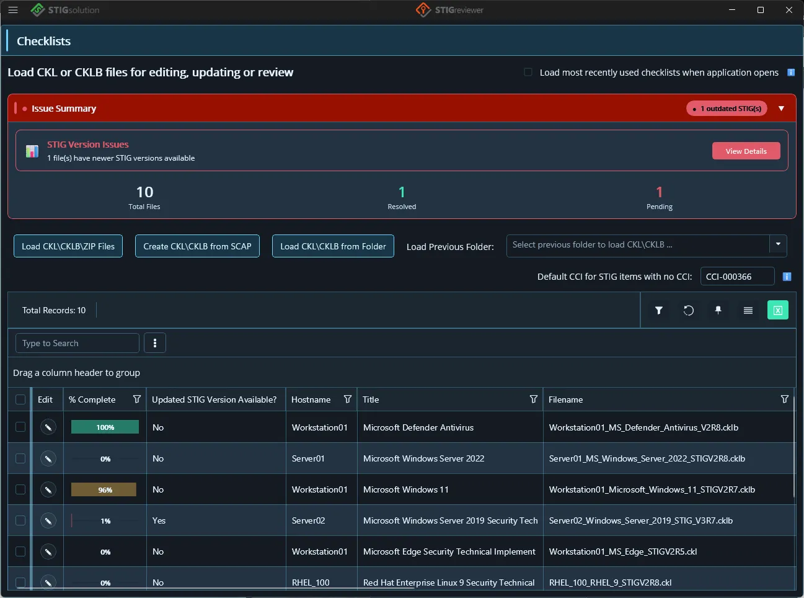Image resolution: width=804 pixels, height=598 pixels.
Task: Click the grid toolbar filter funnel icon
Action: tap(659, 310)
